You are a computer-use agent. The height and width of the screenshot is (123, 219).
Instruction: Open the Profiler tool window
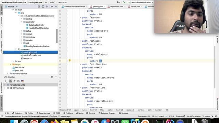[x=29, y=113]
